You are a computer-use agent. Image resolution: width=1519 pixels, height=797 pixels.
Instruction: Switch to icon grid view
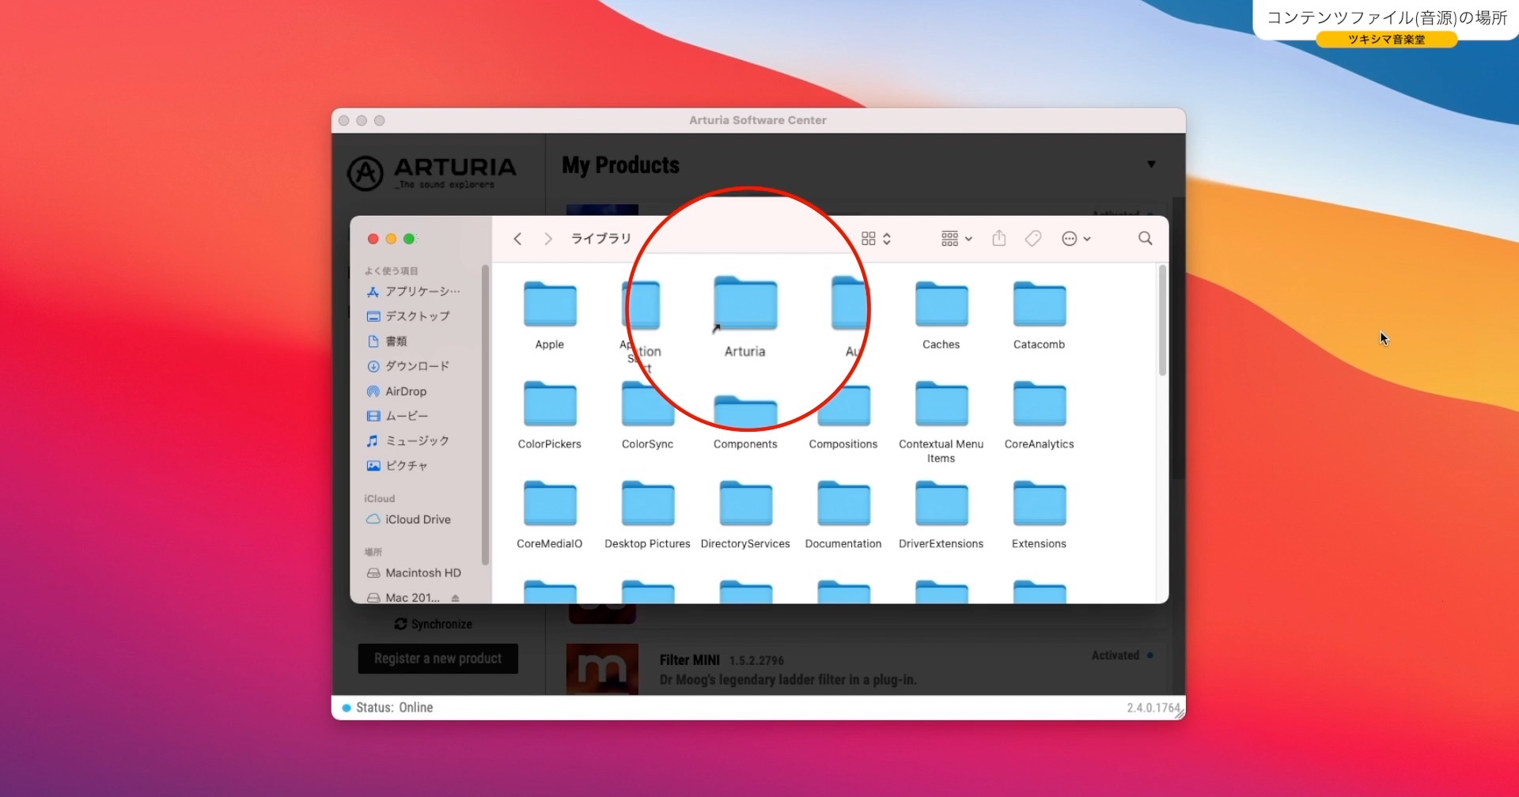[x=869, y=238]
